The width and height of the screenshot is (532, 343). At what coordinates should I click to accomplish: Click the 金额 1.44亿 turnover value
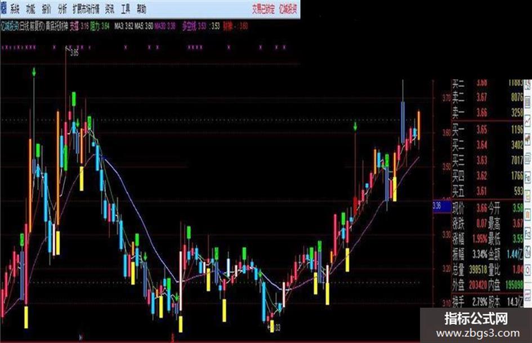coord(506,254)
